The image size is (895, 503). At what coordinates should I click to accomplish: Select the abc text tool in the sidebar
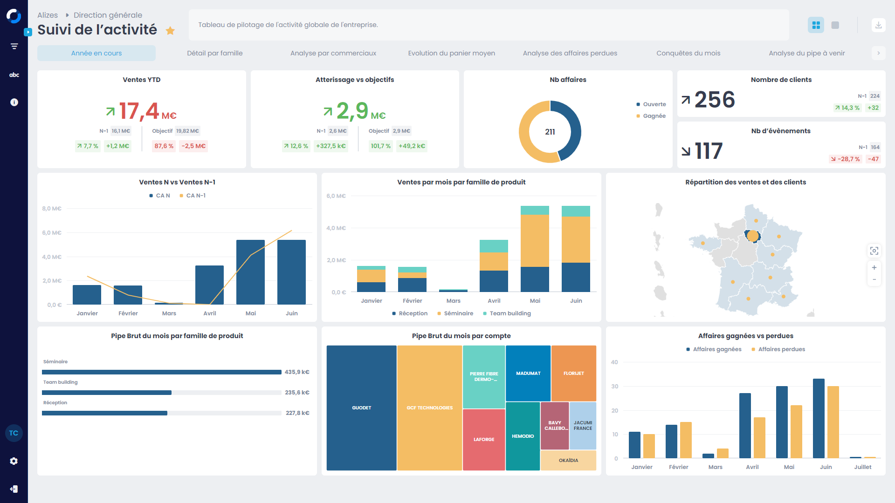point(14,75)
